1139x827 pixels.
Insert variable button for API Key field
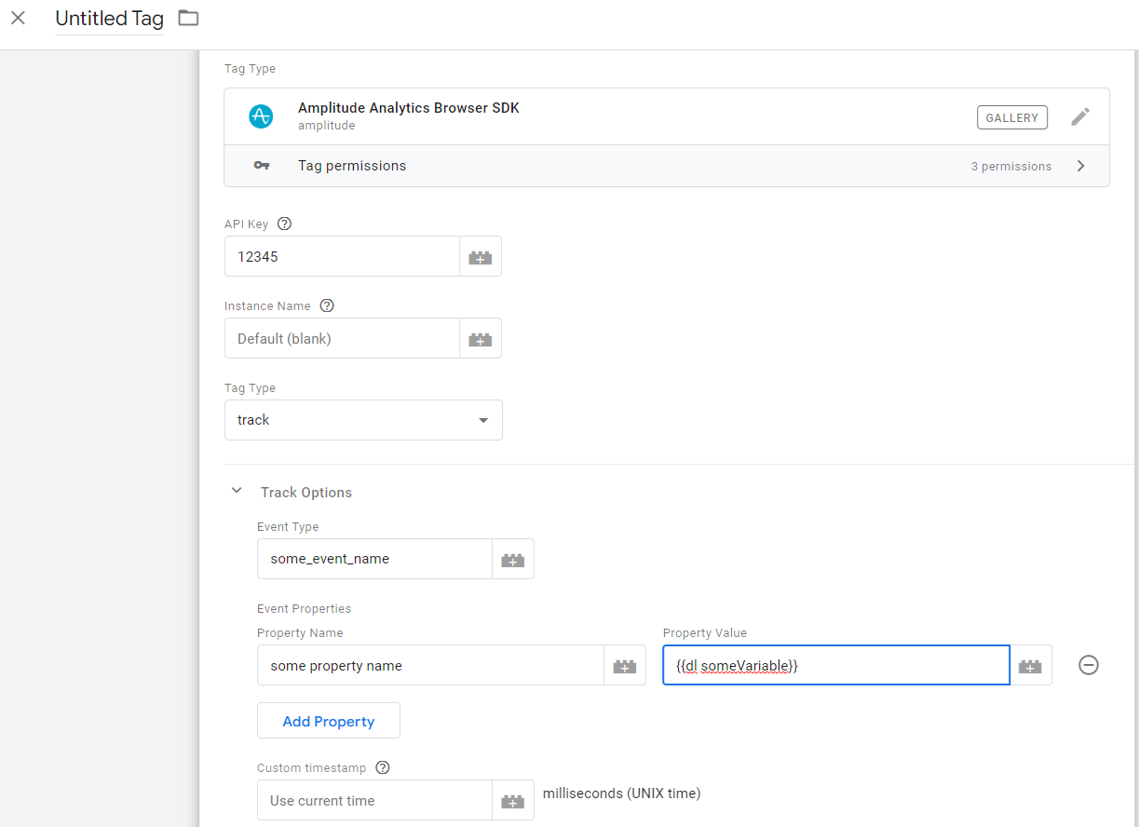click(x=481, y=256)
